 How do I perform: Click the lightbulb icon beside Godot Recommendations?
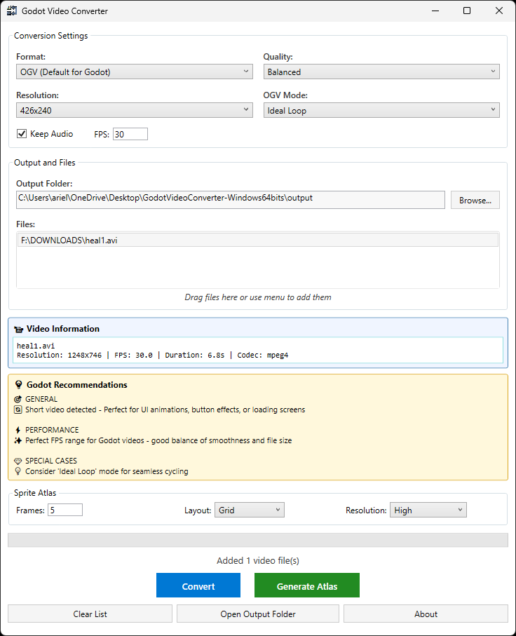click(18, 385)
